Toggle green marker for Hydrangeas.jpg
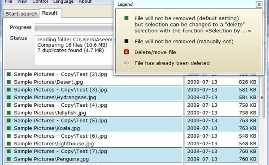This screenshot has height=165, width=269. tap(9, 97)
